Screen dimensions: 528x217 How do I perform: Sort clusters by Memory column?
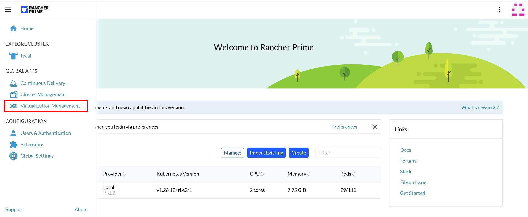coord(299,174)
